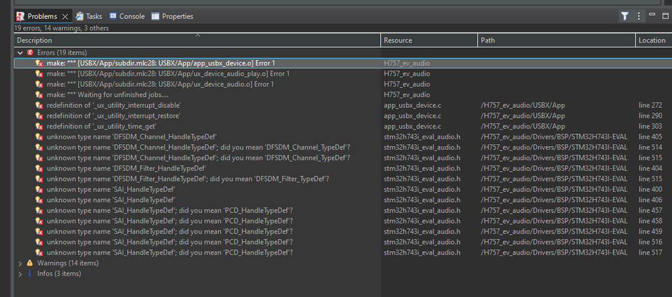Expand the Infos (3 items) group

click(20, 274)
